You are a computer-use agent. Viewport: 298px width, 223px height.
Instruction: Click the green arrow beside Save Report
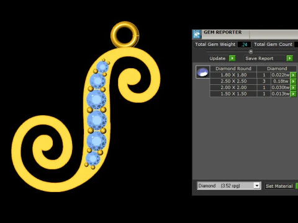[x=290, y=58]
